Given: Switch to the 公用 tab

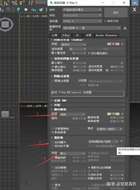Looking at the screenshot, I should point(55,35).
